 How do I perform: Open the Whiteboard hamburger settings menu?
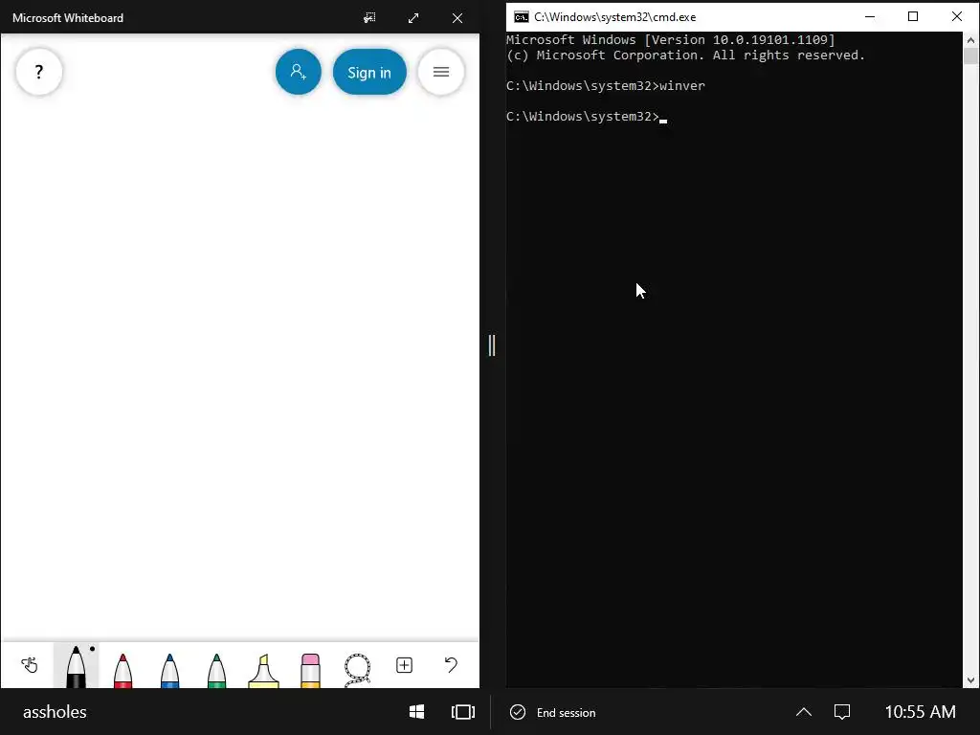[440, 72]
